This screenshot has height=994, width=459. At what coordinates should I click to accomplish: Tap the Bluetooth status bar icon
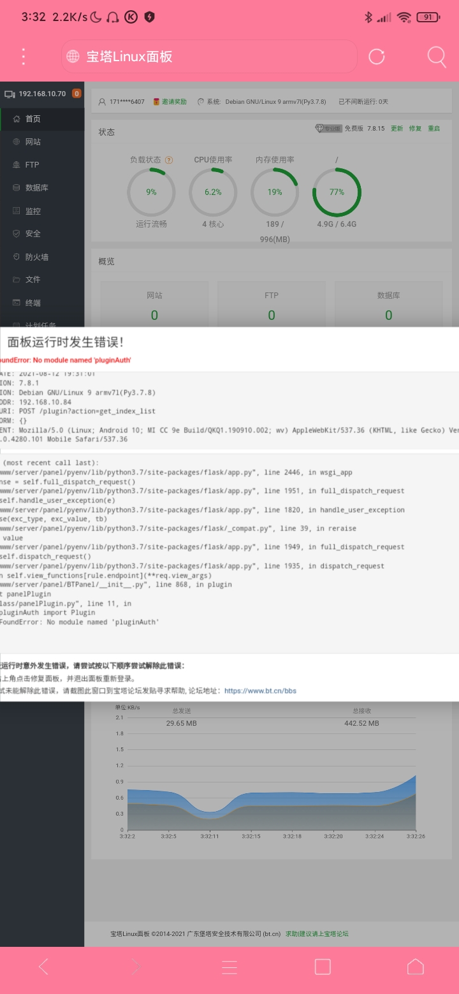[368, 17]
